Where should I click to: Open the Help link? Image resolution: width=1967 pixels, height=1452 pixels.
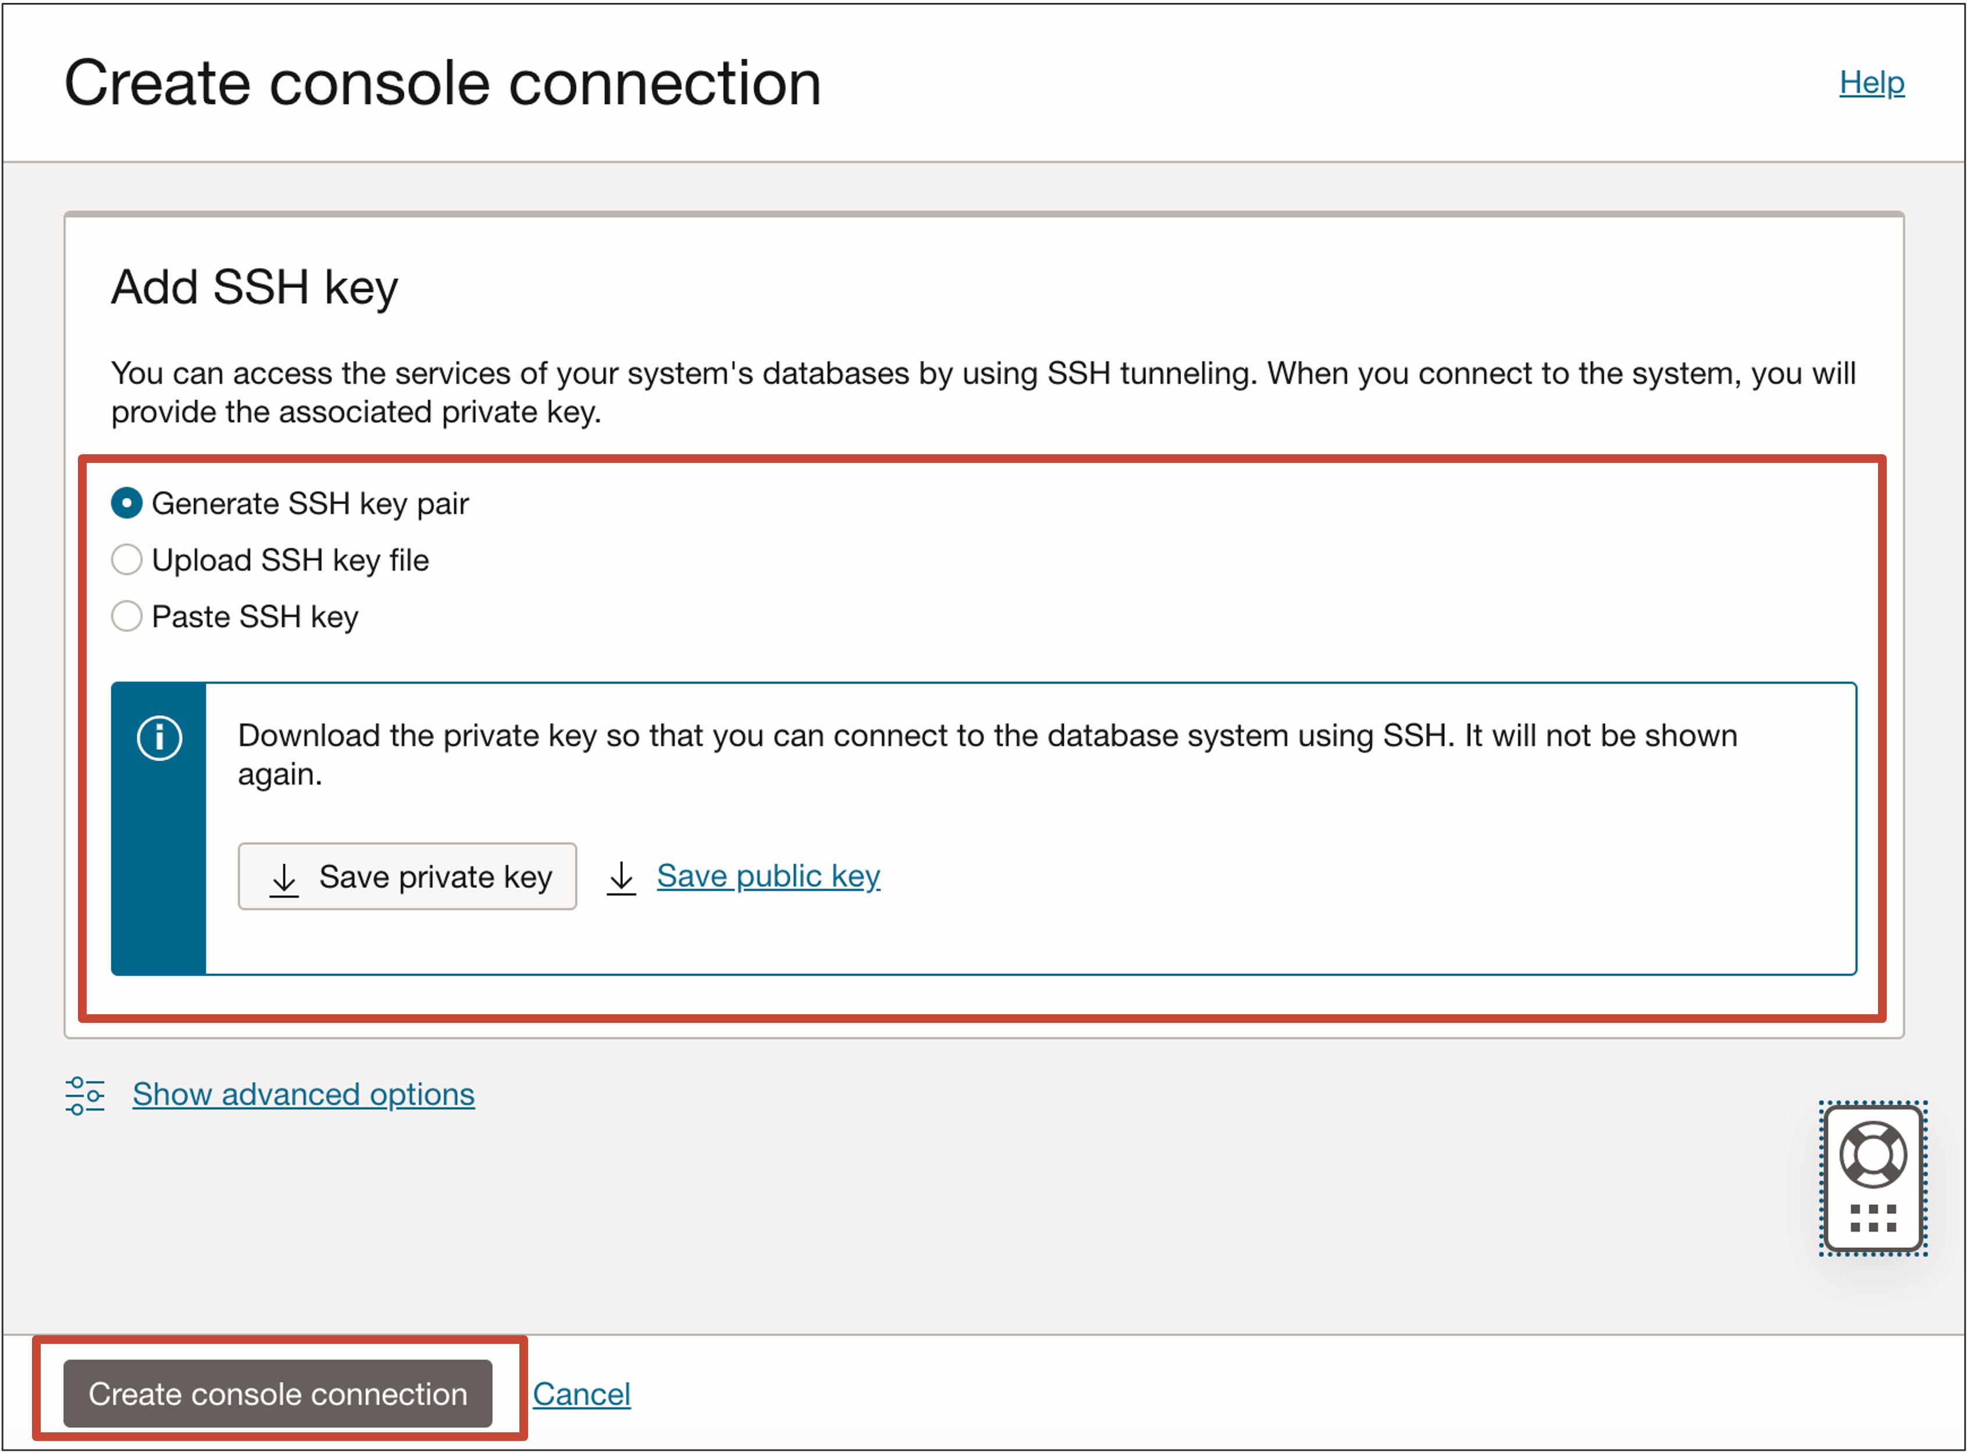point(1871,83)
